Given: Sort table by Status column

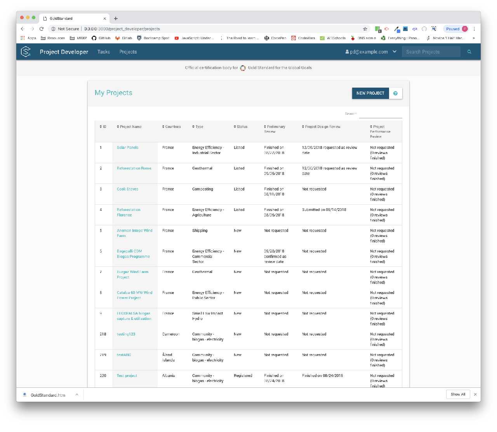Looking at the screenshot, I should pyautogui.click(x=240, y=127).
